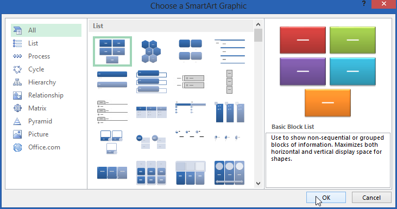Screen dimensions: 397x209
Task: Choose the Vertical Bullet List layout
Action: (x=112, y=81)
